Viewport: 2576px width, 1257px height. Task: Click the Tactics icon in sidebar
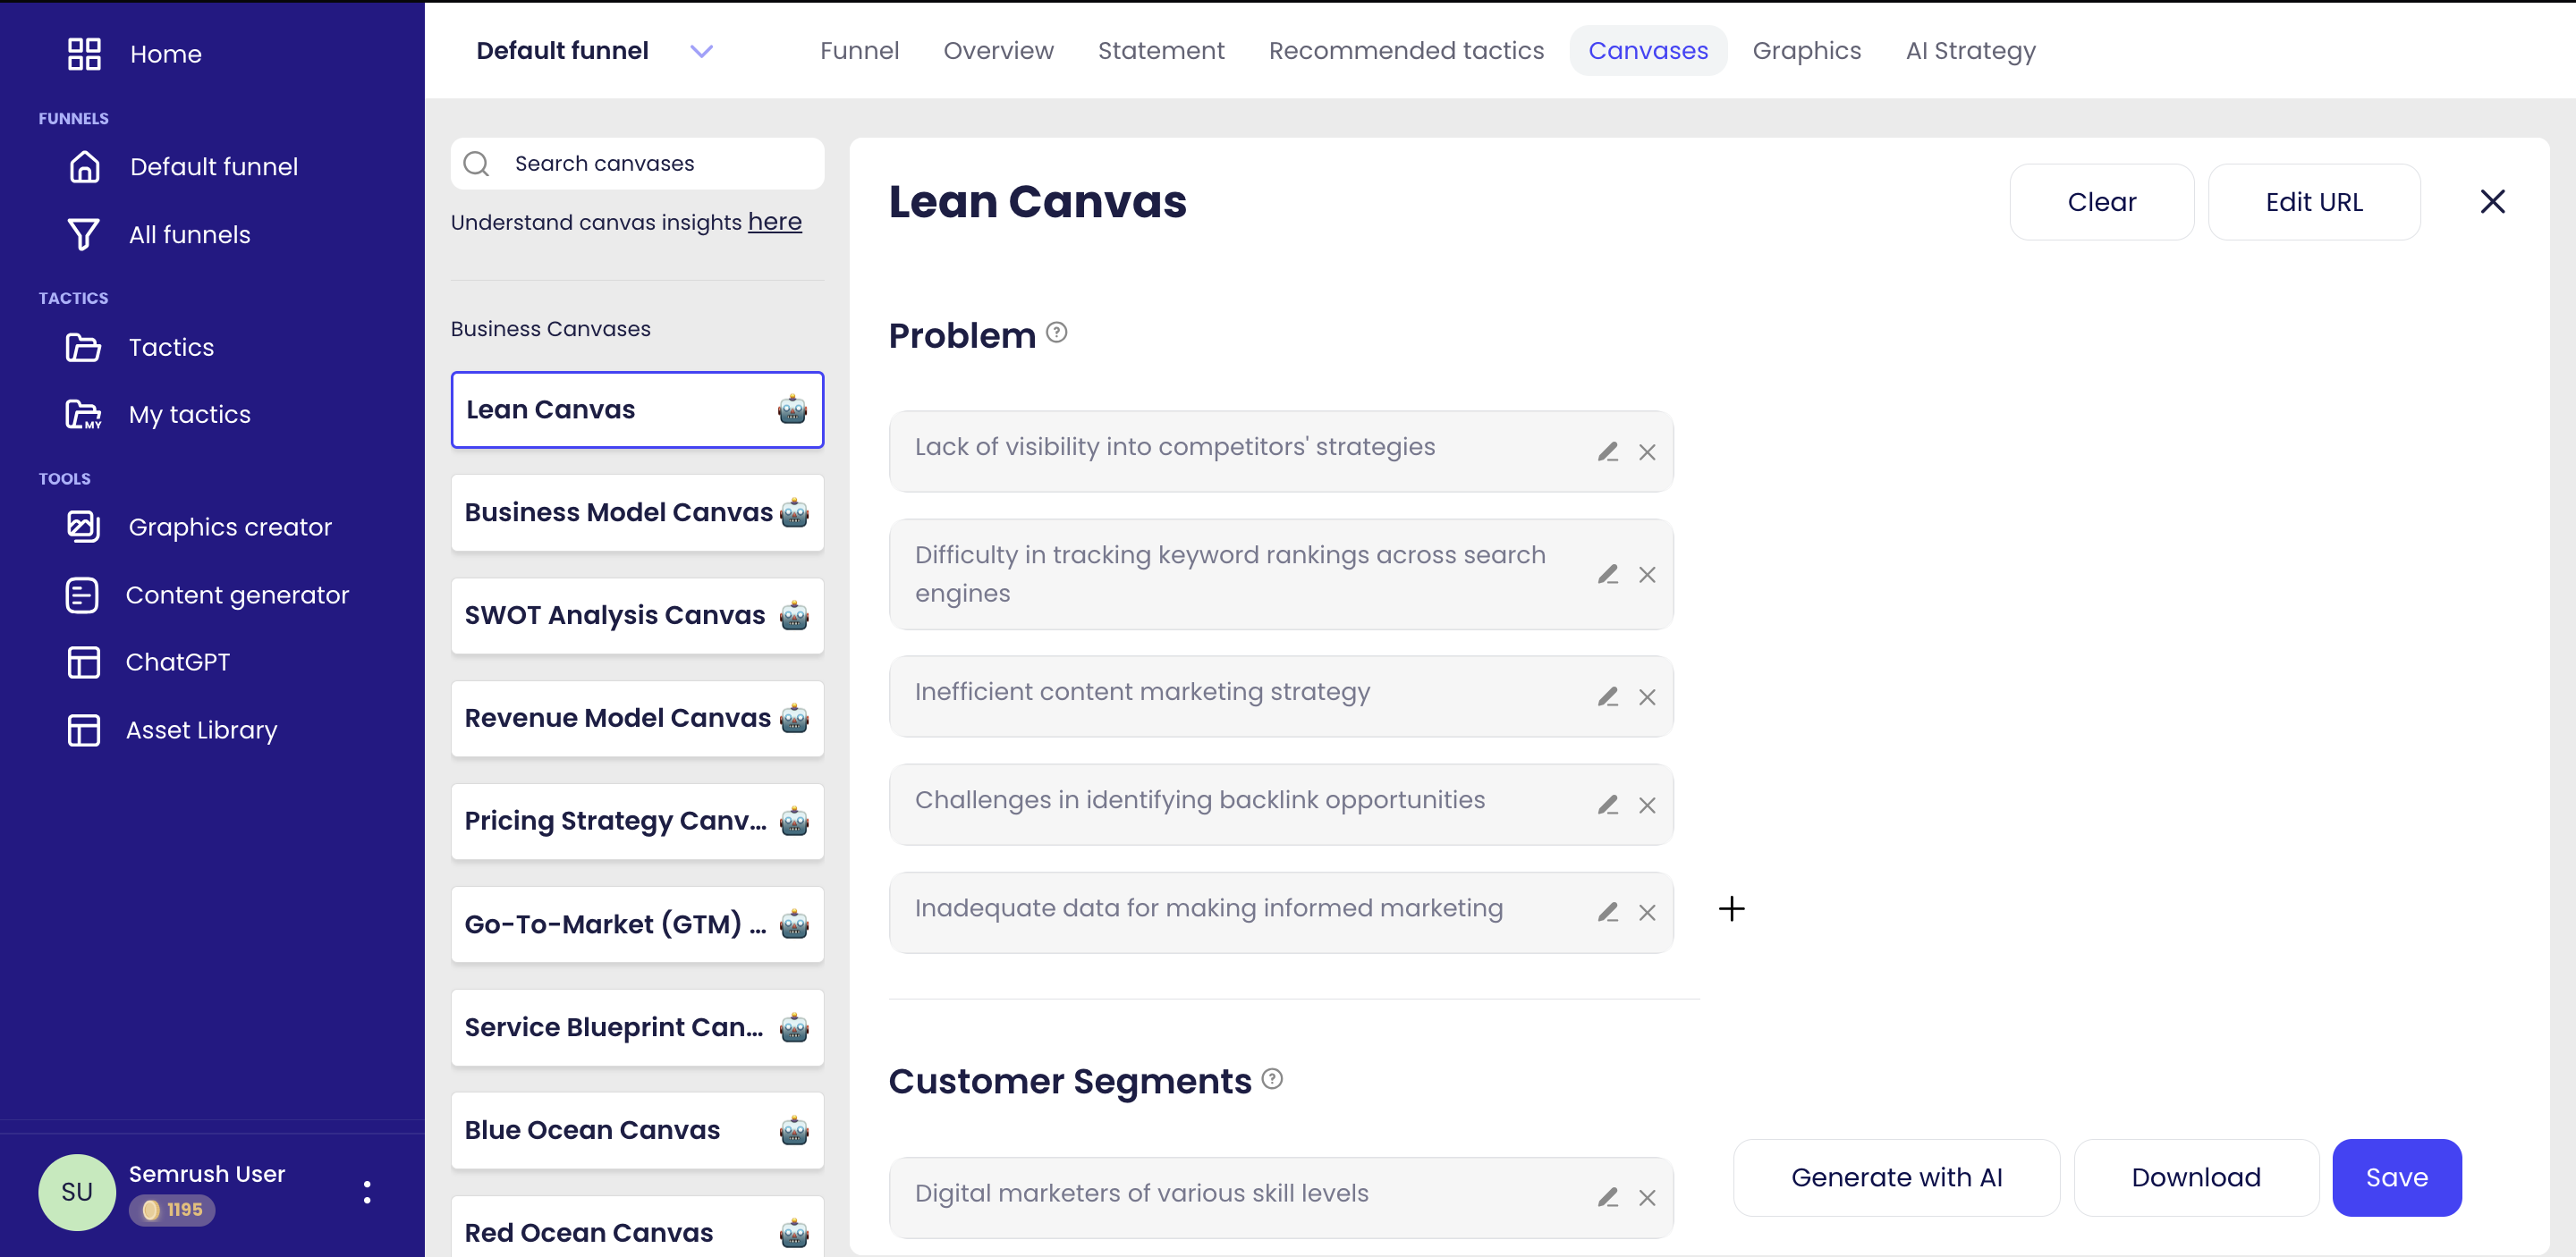84,347
